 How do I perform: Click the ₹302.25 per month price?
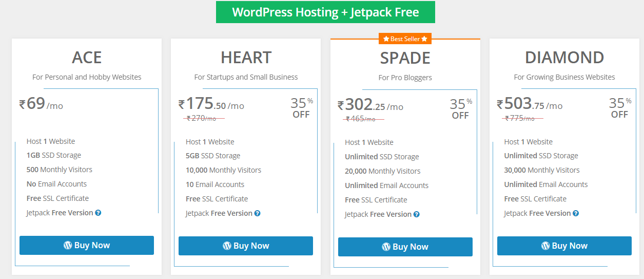click(x=370, y=105)
